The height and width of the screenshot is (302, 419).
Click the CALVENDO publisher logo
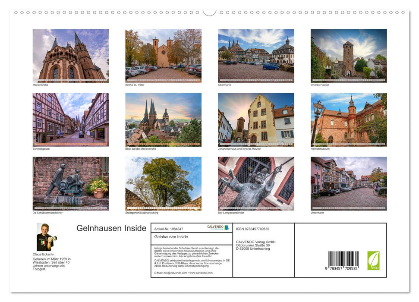(218, 227)
